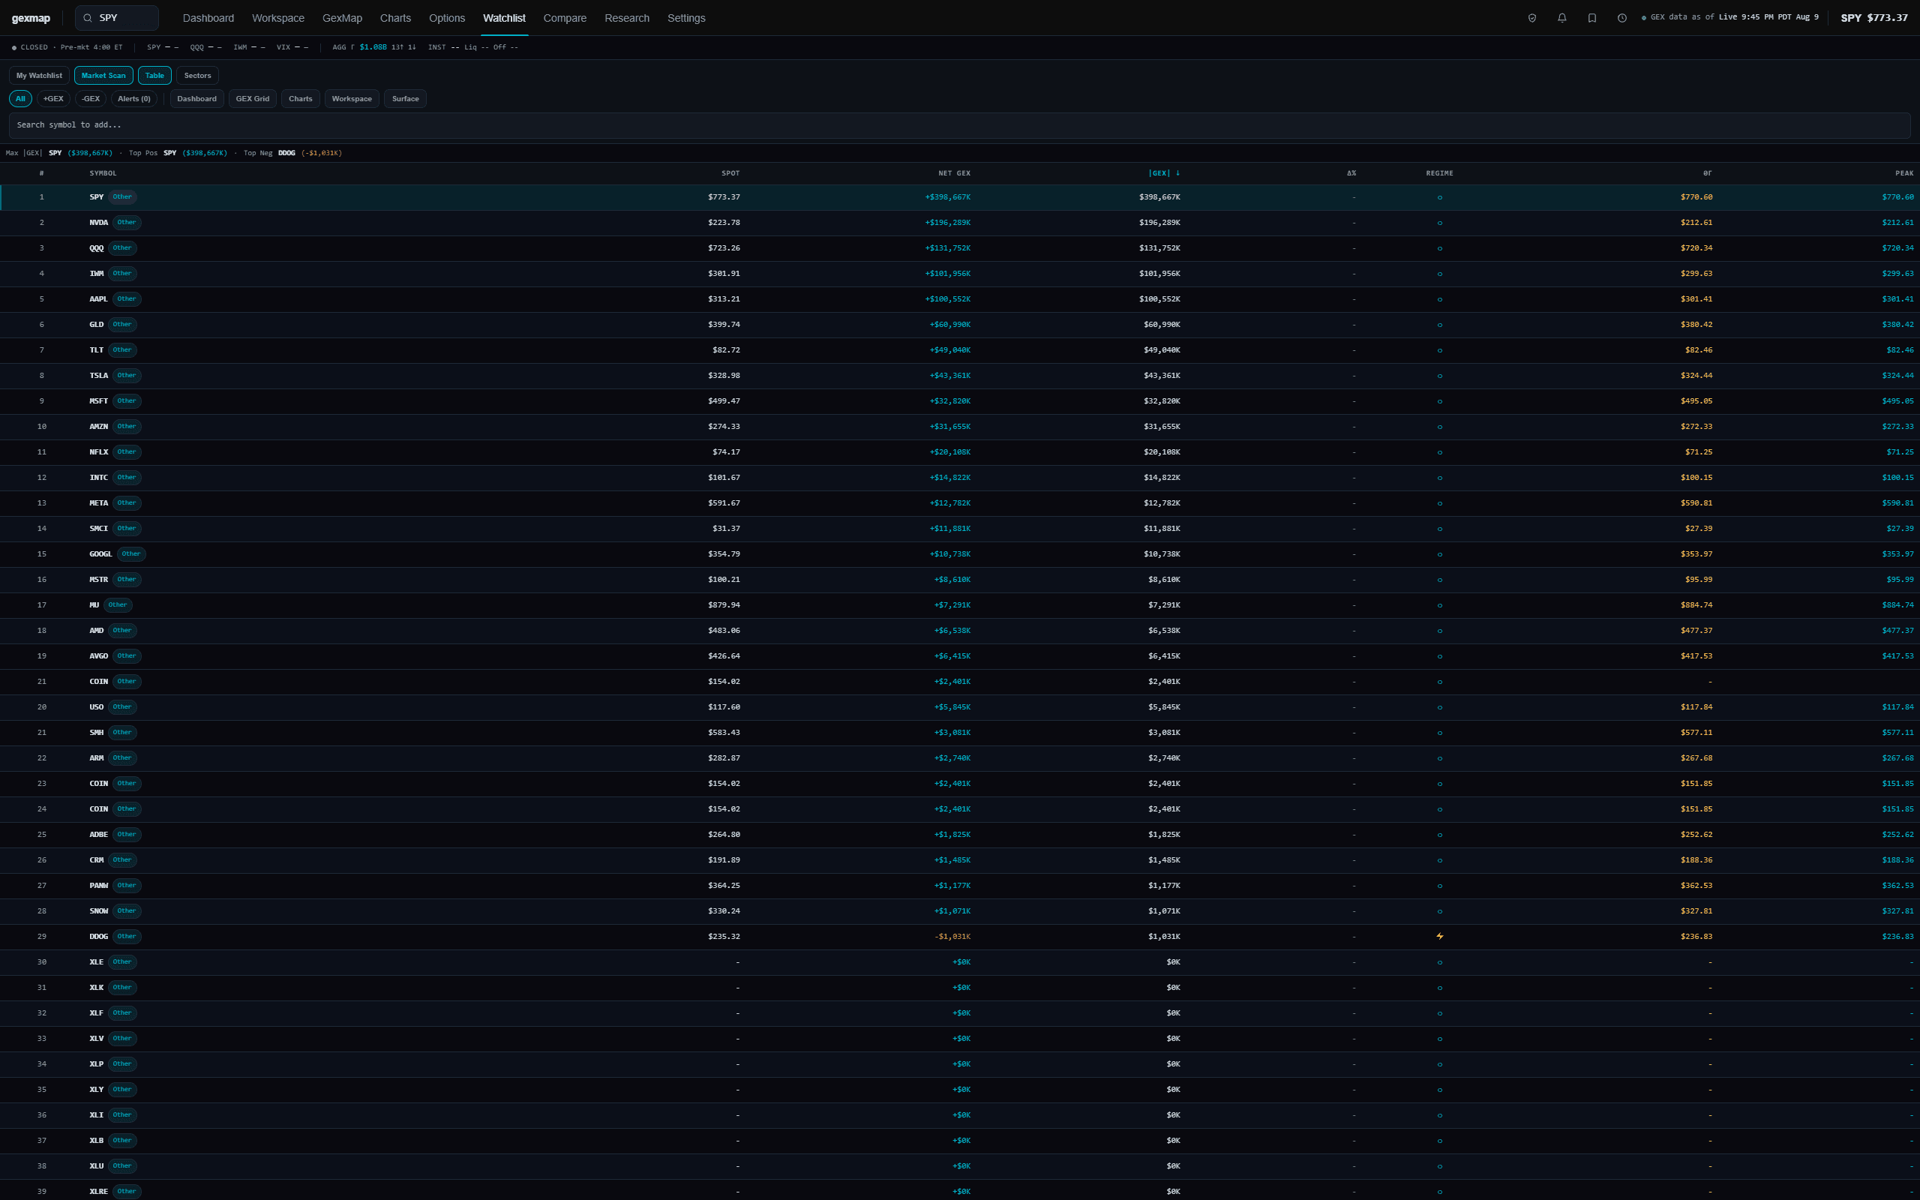This screenshot has width=1920, height=1200.
Task: Click the SPY $773.37 header ticker
Action: (1874, 18)
